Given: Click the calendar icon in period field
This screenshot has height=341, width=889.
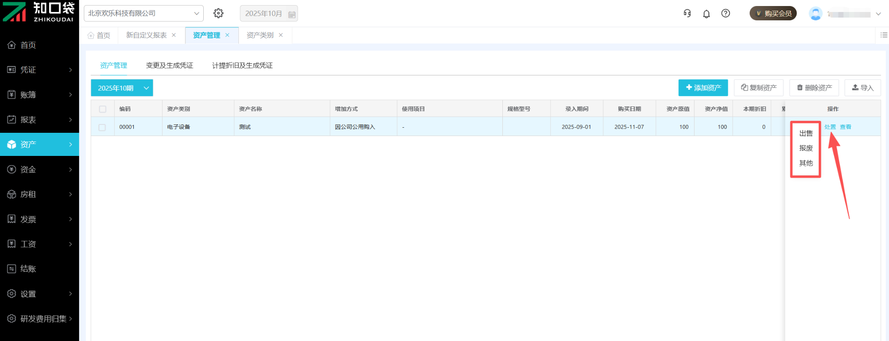Looking at the screenshot, I should point(292,14).
